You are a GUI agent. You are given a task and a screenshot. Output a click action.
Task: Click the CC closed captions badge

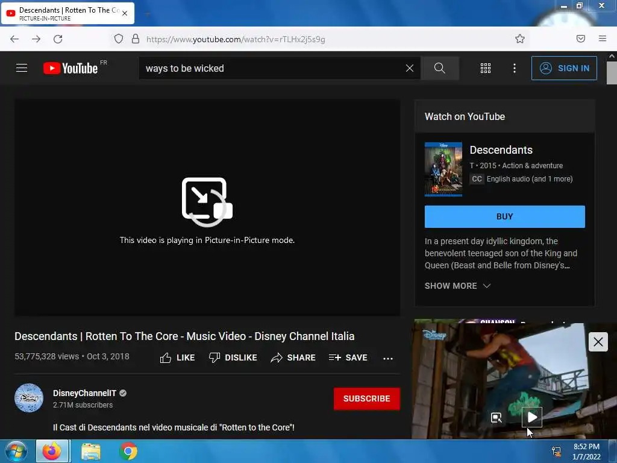[477, 178]
